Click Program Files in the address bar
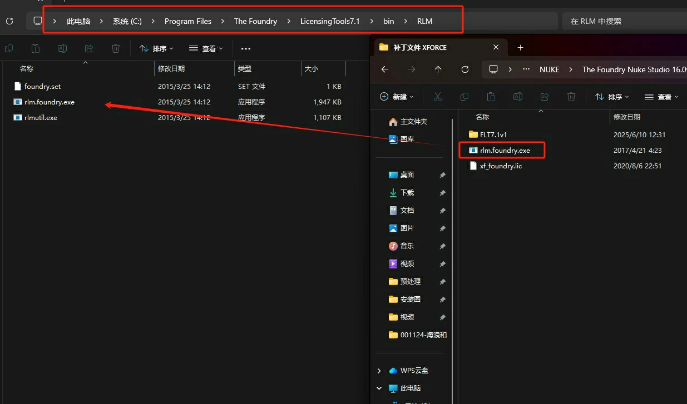This screenshot has height=404, width=687. click(x=188, y=21)
